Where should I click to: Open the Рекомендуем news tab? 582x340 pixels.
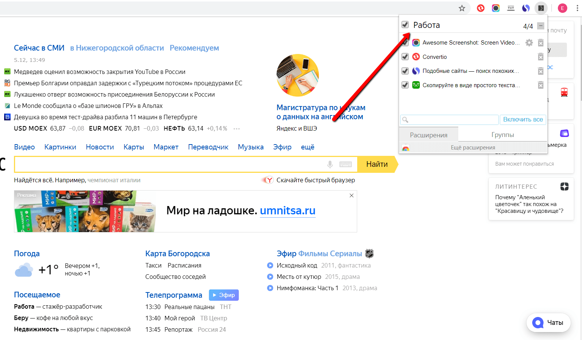(x=194, y=48)
